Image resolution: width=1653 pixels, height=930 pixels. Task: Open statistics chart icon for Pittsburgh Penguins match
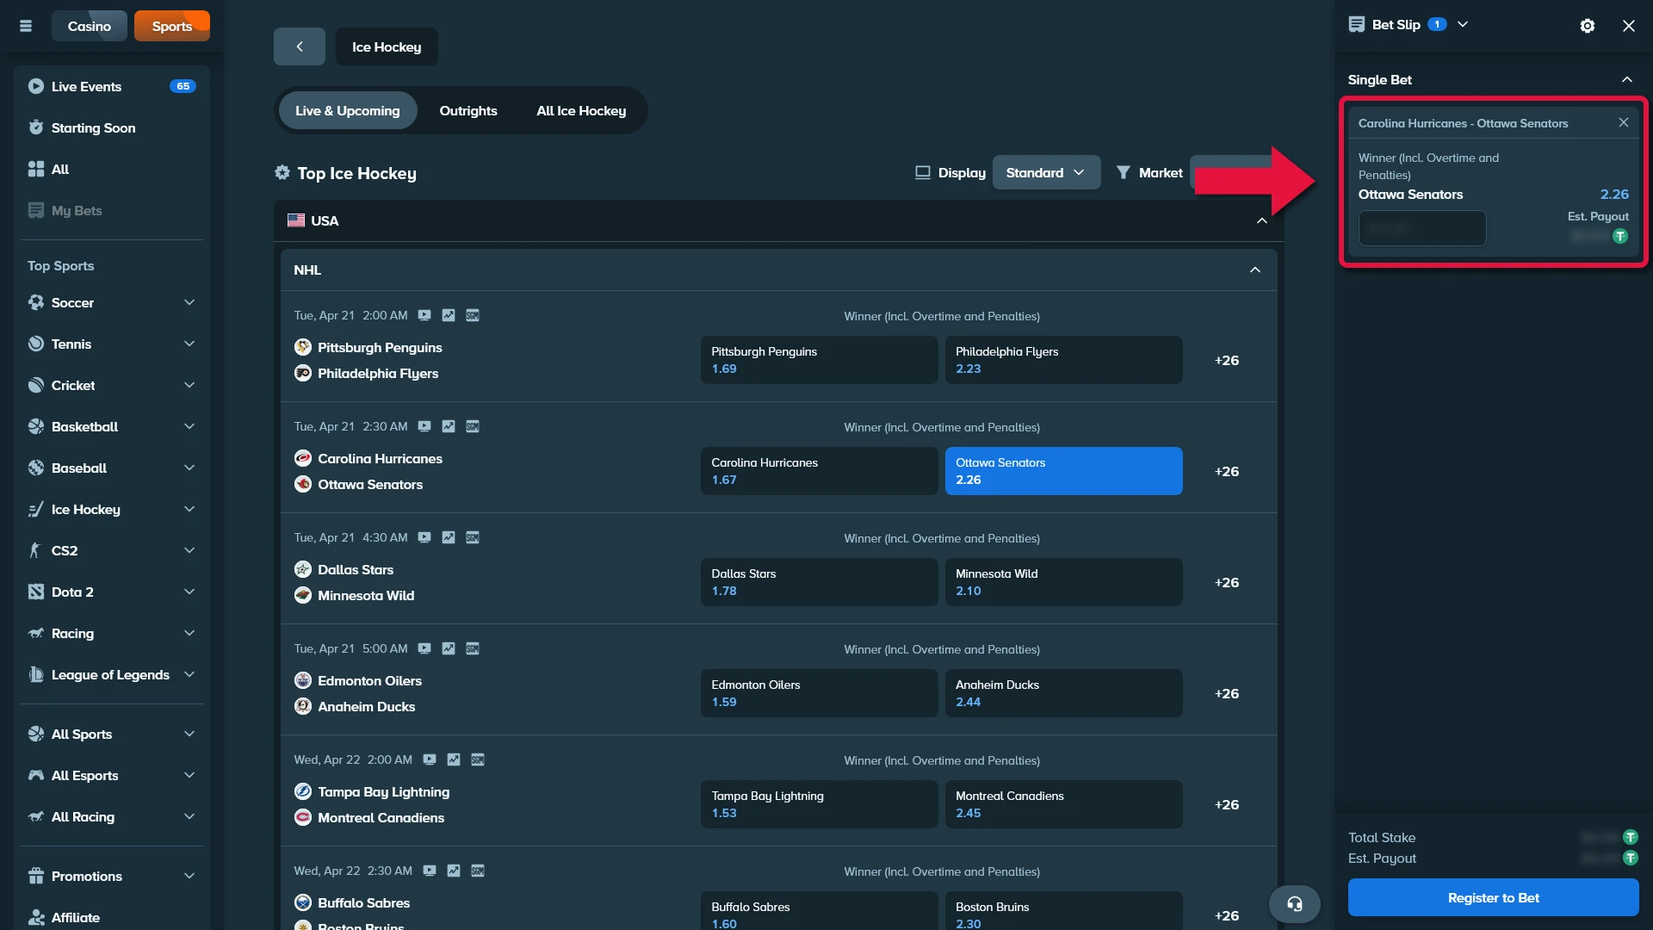[x=449, y=315]
